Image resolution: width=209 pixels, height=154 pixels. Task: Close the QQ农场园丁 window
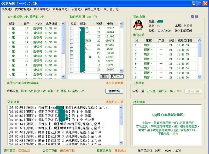point(205,3)
